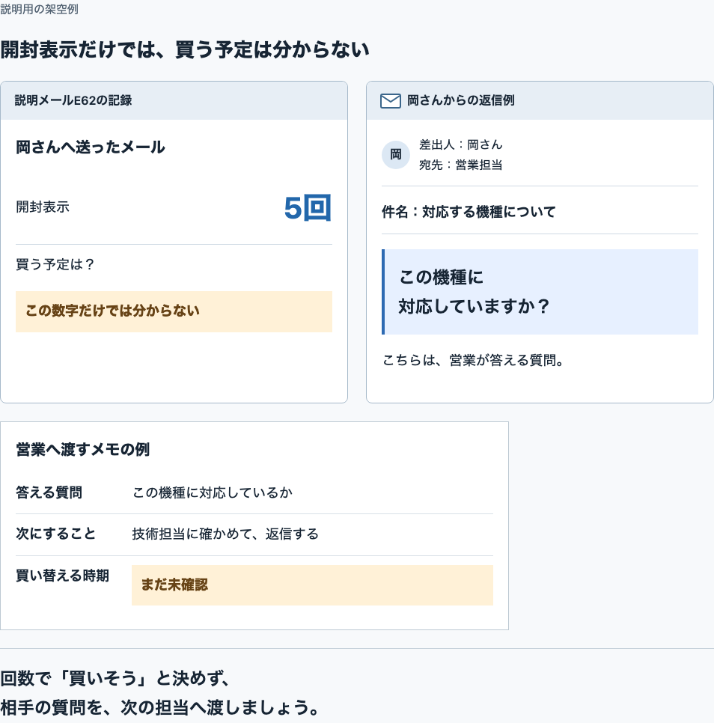The width and height of the screenshot is (714, 723).
Task: Click the 説明用の架空例 caption text
Action: click(39, 9)
